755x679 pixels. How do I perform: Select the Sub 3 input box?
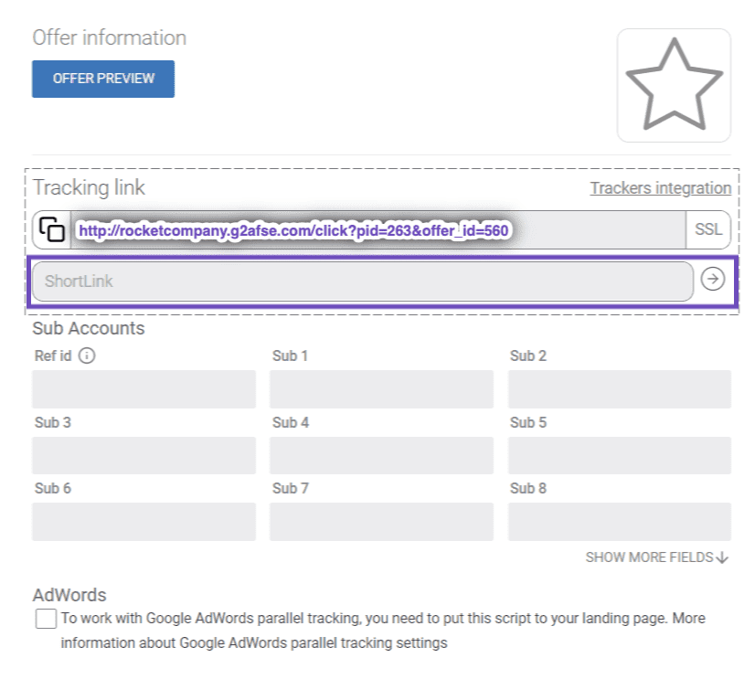click(x=144, y=455)
